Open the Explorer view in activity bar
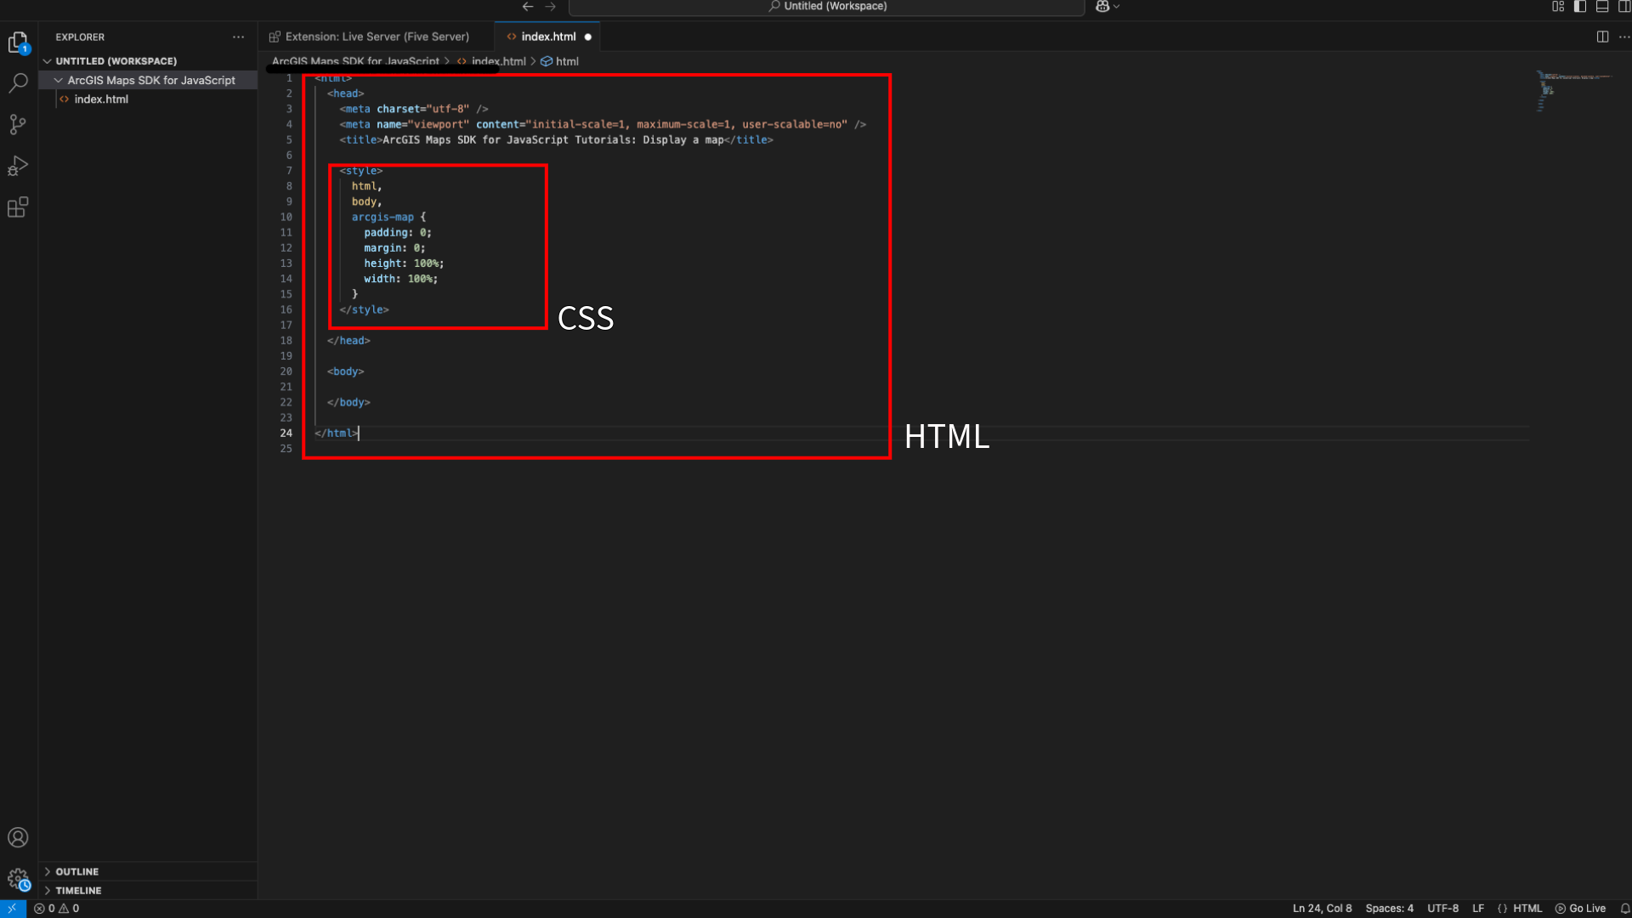 click(x=18, y=42)
